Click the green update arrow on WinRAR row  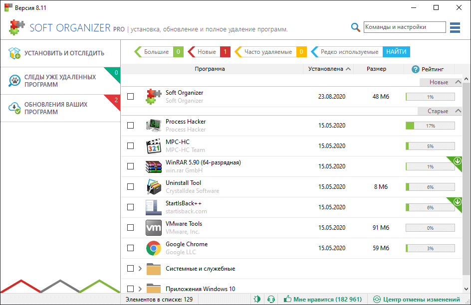(457, 161)
